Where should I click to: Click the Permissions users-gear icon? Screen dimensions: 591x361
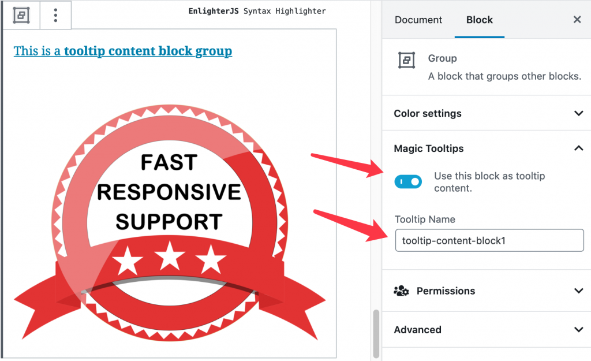click(401, 291)
